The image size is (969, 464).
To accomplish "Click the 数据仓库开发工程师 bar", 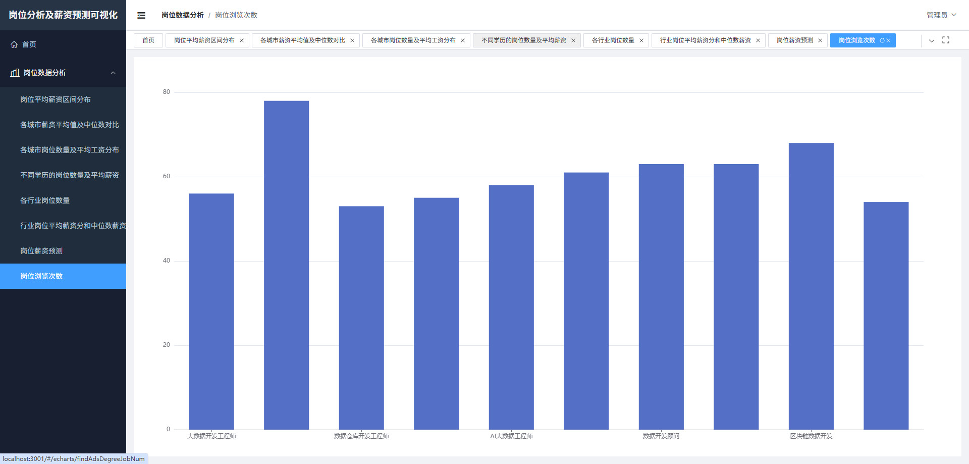I will point(361,318).
